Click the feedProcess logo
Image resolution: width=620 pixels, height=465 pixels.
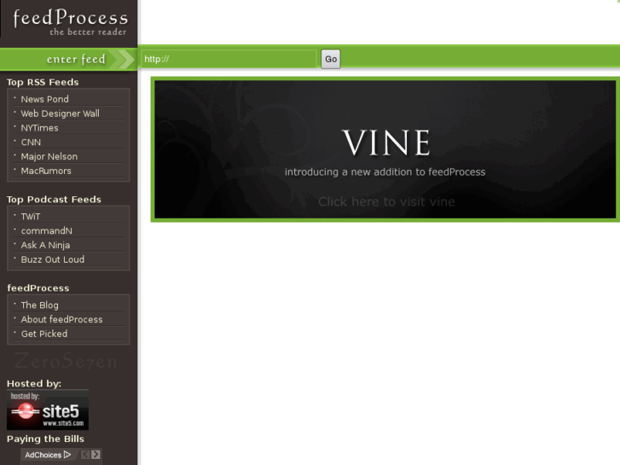click(x=70, y=22)
